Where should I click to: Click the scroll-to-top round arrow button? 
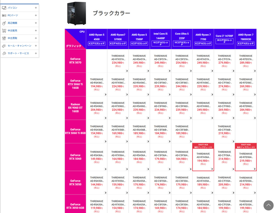point(268,205)
